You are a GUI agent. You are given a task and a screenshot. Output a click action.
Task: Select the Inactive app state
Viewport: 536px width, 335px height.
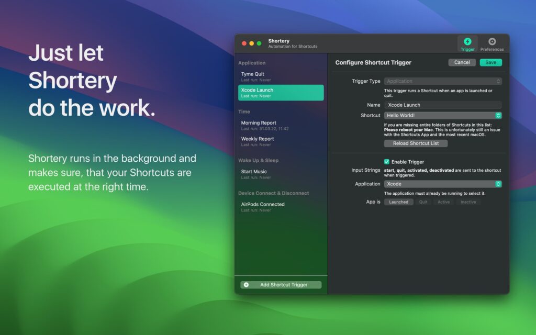point(468,202)
